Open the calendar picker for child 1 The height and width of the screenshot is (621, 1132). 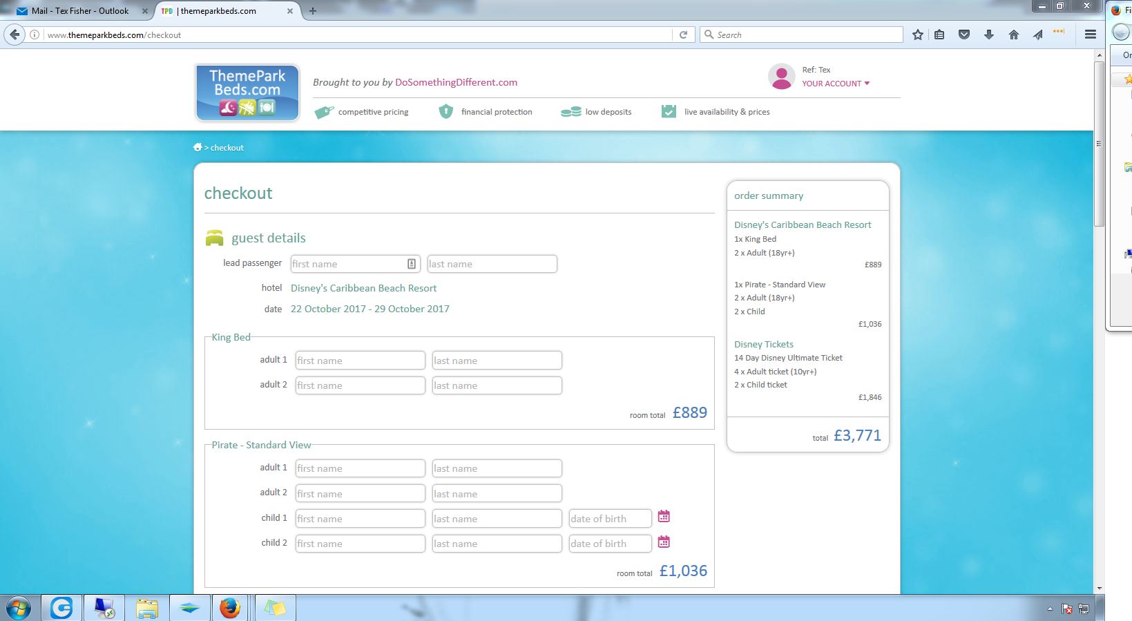coord(664,517)
